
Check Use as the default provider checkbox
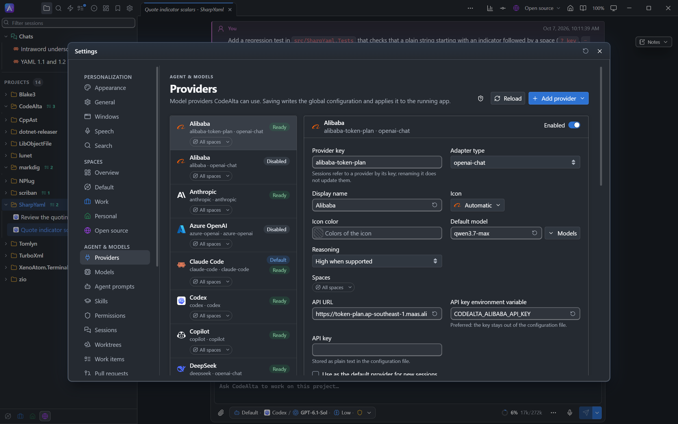316,374
